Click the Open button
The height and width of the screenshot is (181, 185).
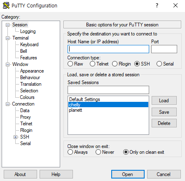tap(128, 174)
